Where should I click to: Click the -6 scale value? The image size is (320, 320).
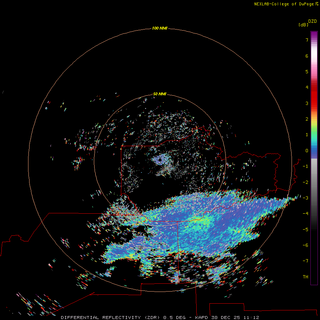click(x=305, y=245)
